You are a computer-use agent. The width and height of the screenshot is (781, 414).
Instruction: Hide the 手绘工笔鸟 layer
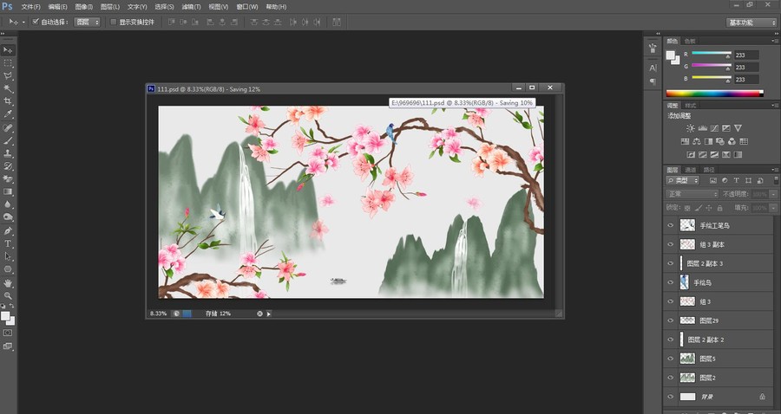671,226
